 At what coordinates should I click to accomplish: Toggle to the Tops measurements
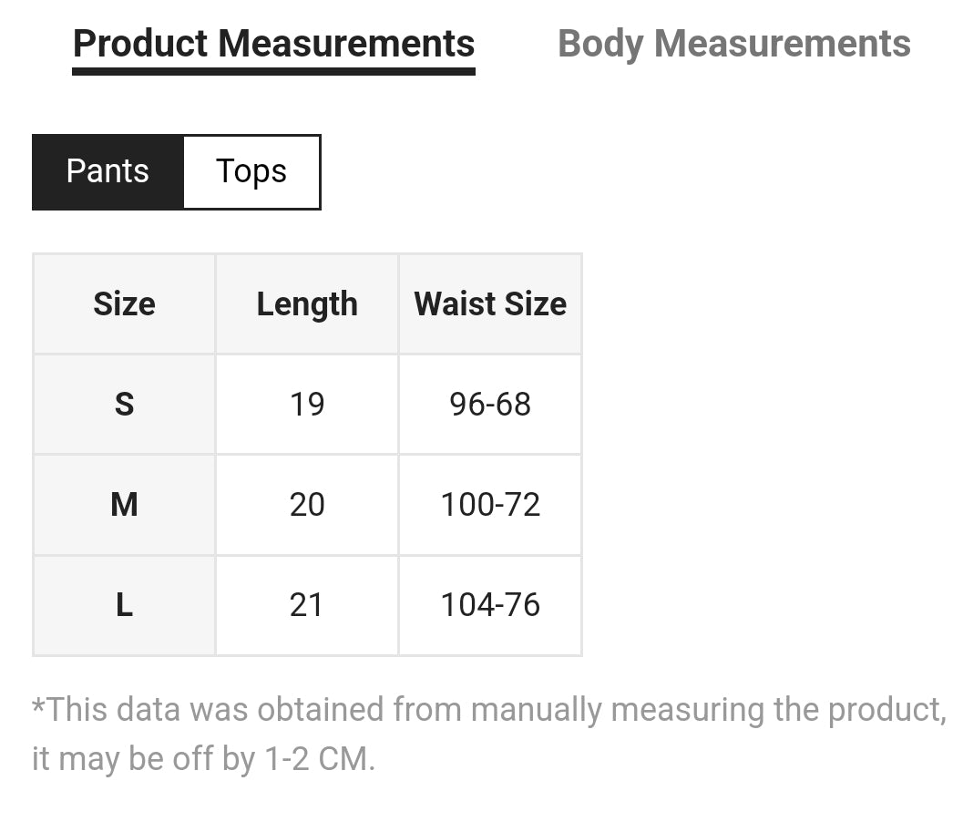point(251,171)
